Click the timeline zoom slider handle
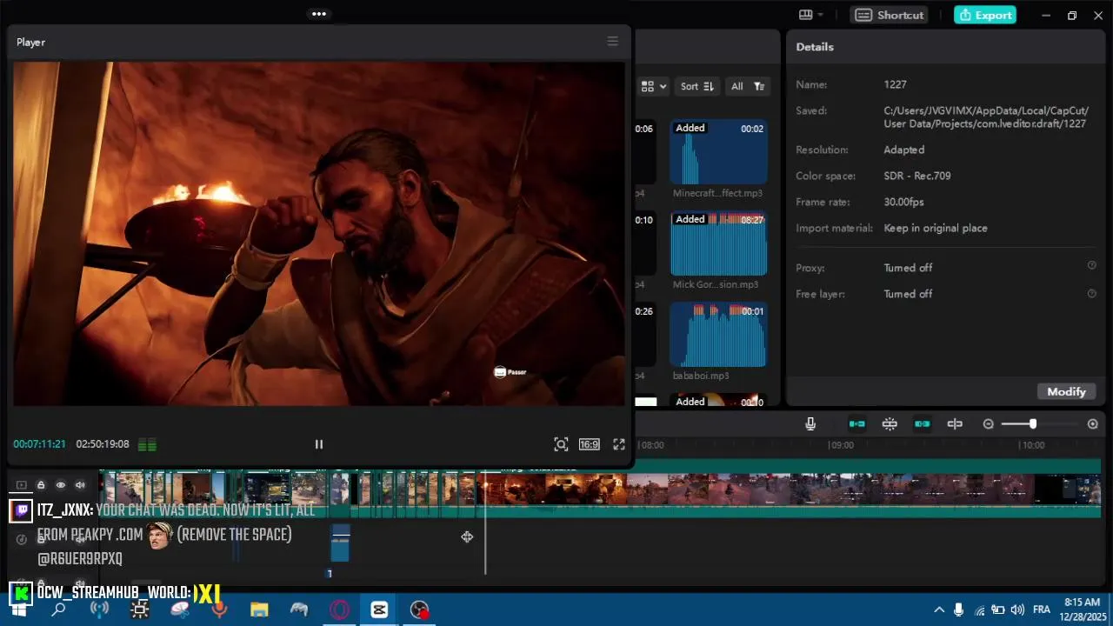Screen dimensions: 1113x626 [1033, 423]
